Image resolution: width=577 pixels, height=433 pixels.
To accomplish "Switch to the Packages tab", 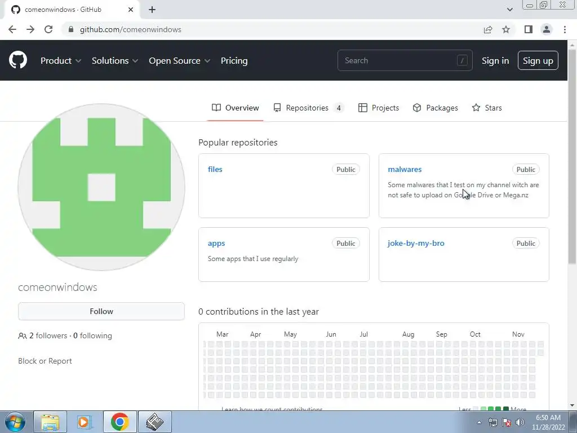I will [436, 108].
